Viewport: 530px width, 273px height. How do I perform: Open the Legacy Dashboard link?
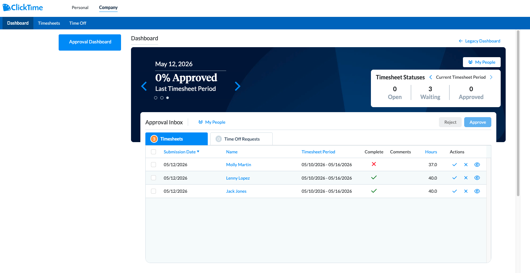point(479,41)
